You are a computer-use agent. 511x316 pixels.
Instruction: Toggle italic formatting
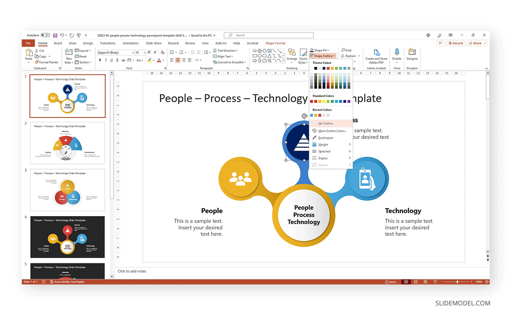click(x=106, y=60)
